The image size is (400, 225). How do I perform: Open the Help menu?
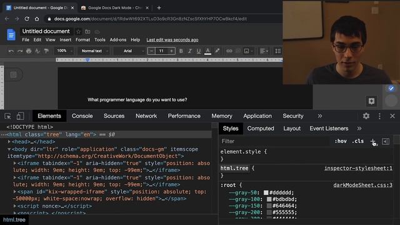tap(135, 40)
